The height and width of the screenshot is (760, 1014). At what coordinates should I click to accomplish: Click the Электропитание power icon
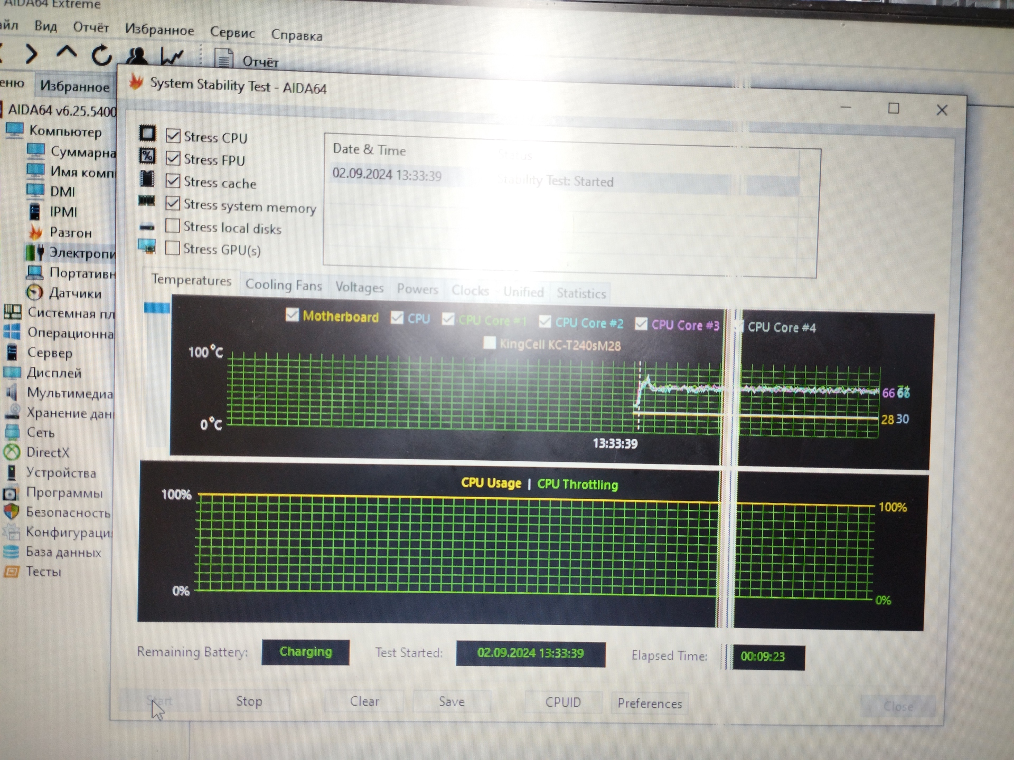click(x=35, y=252)
